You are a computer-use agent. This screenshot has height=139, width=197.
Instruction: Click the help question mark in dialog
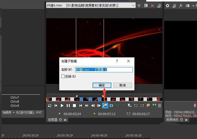117,61
